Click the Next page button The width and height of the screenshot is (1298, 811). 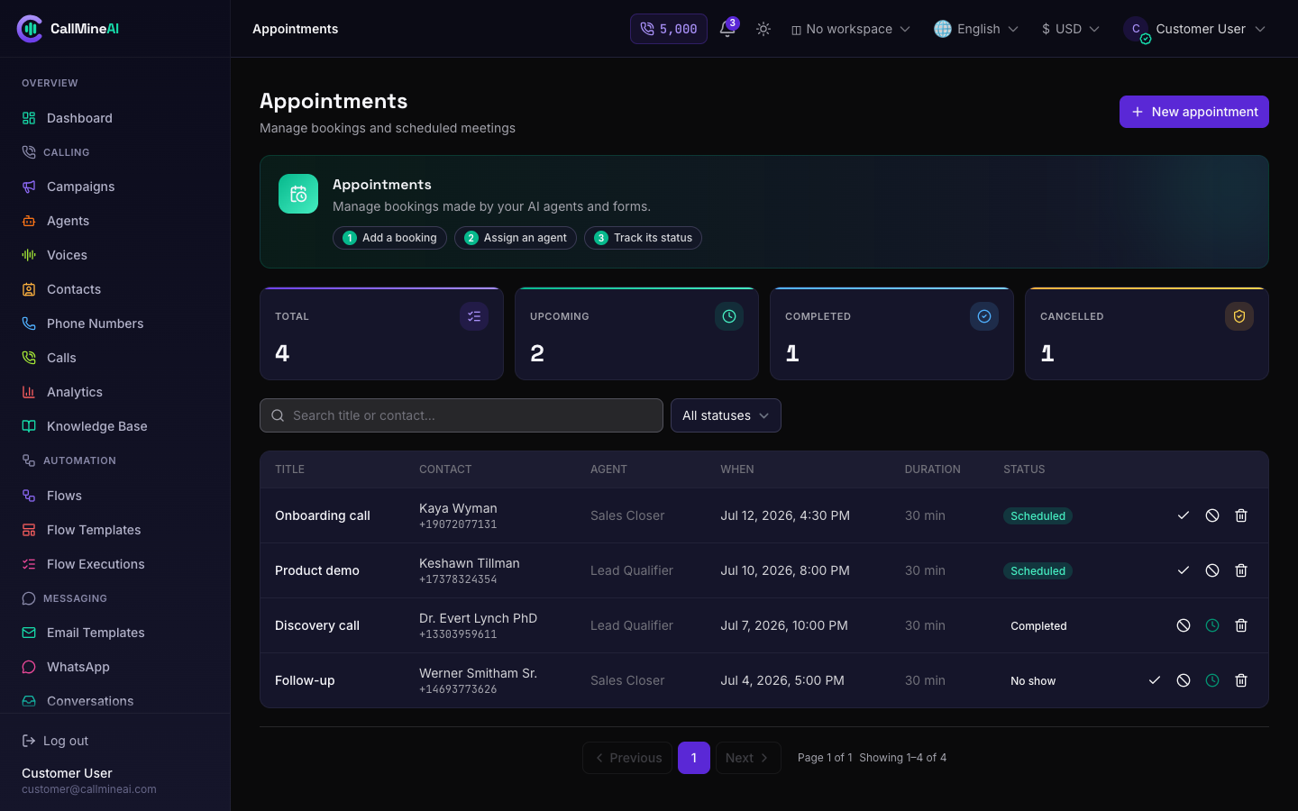(748, 758)
